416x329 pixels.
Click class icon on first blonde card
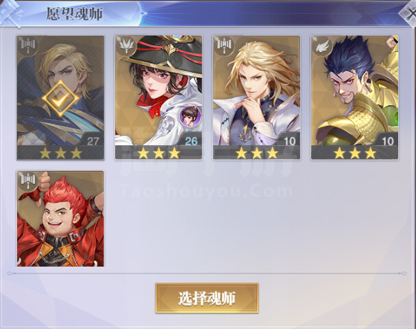[x=28, y=46]
